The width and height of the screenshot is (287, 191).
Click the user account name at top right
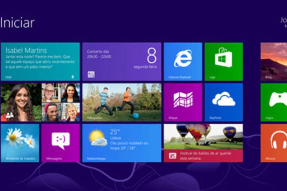coord(284,20)
